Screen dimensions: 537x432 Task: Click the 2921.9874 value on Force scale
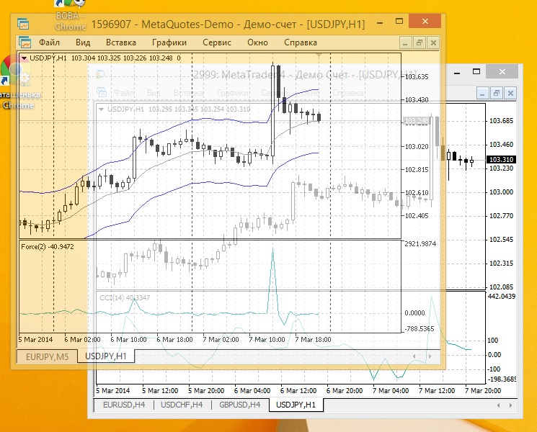pos(420,244)
